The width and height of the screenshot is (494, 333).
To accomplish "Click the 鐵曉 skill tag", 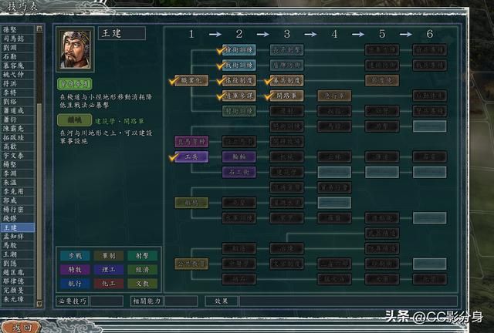I will coord(75,120).
